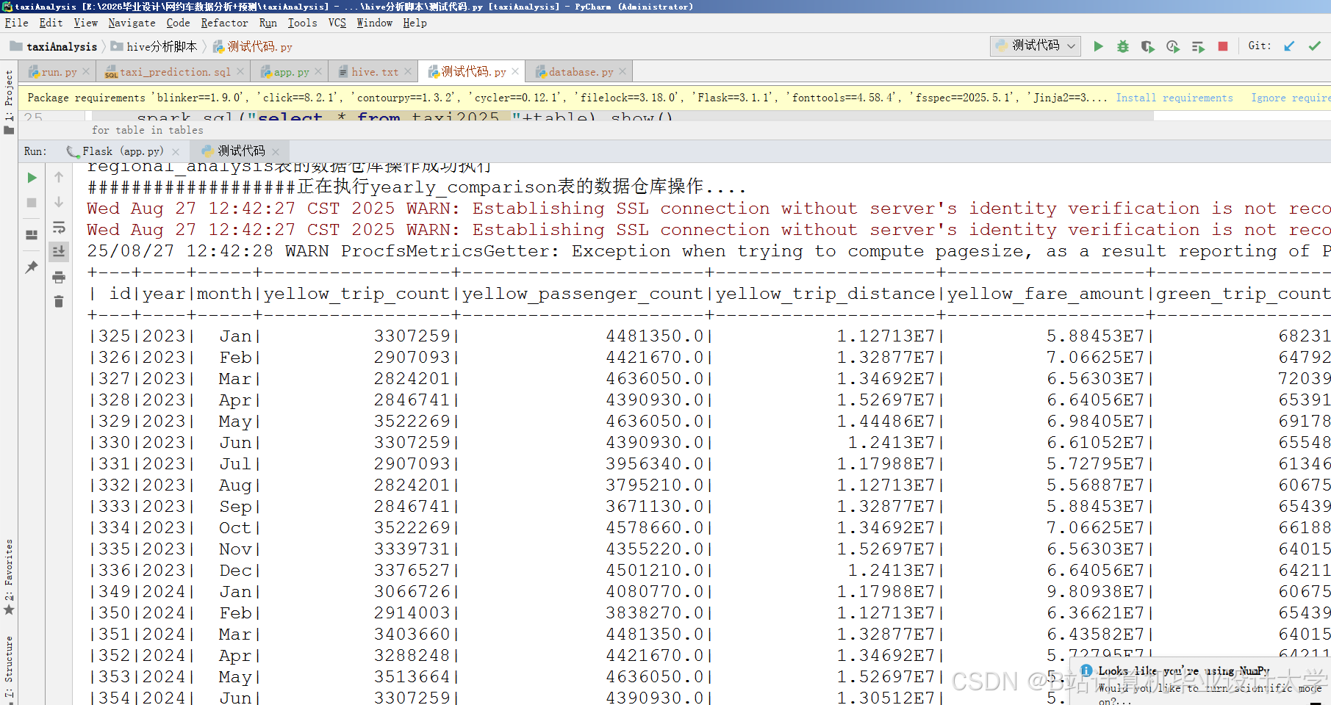Update project from Git
This screenshot has width=1331, height=705.
(x=1288, y=46)
